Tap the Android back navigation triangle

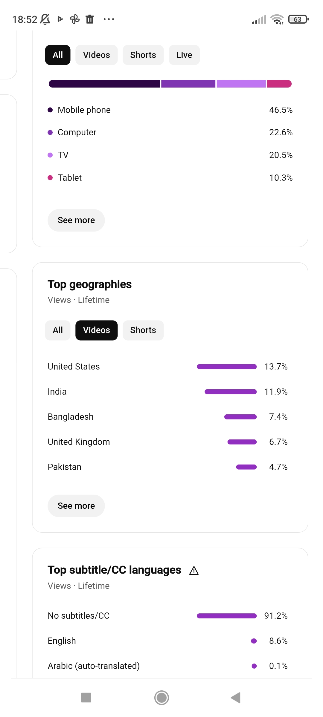[236, 698]
